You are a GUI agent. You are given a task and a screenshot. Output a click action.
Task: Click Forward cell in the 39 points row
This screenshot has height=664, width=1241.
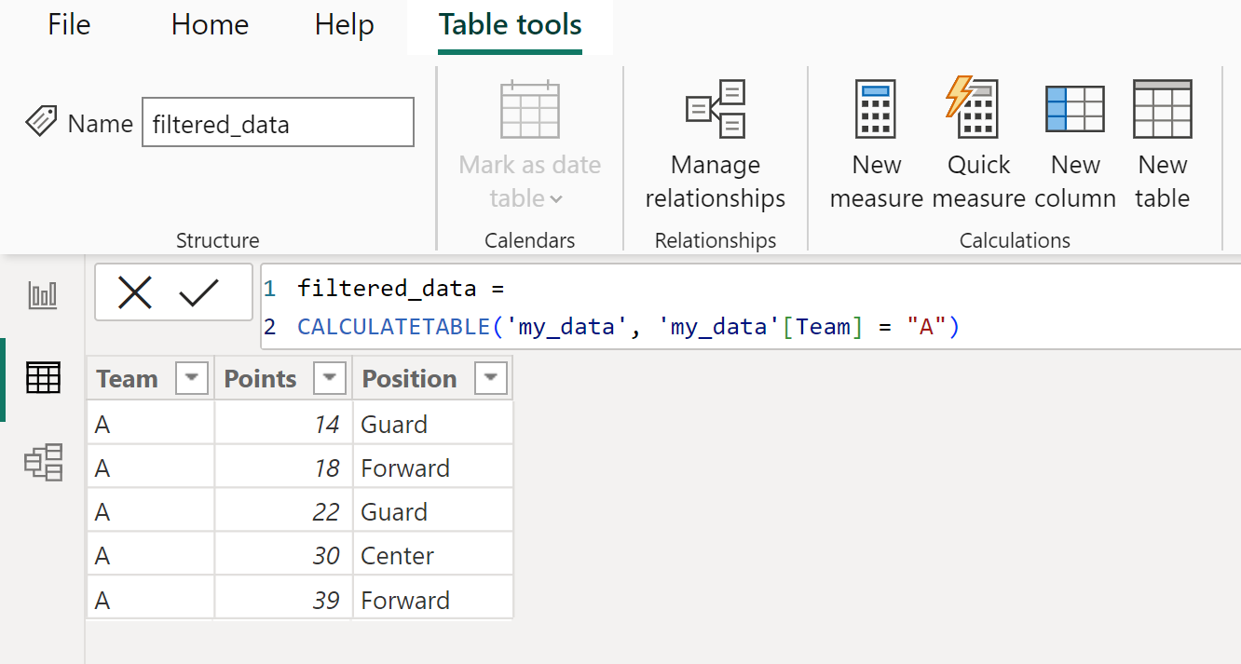click(x=433, y=599)
